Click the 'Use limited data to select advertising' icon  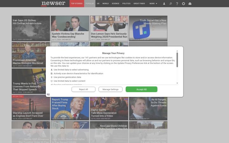point(52,70)
